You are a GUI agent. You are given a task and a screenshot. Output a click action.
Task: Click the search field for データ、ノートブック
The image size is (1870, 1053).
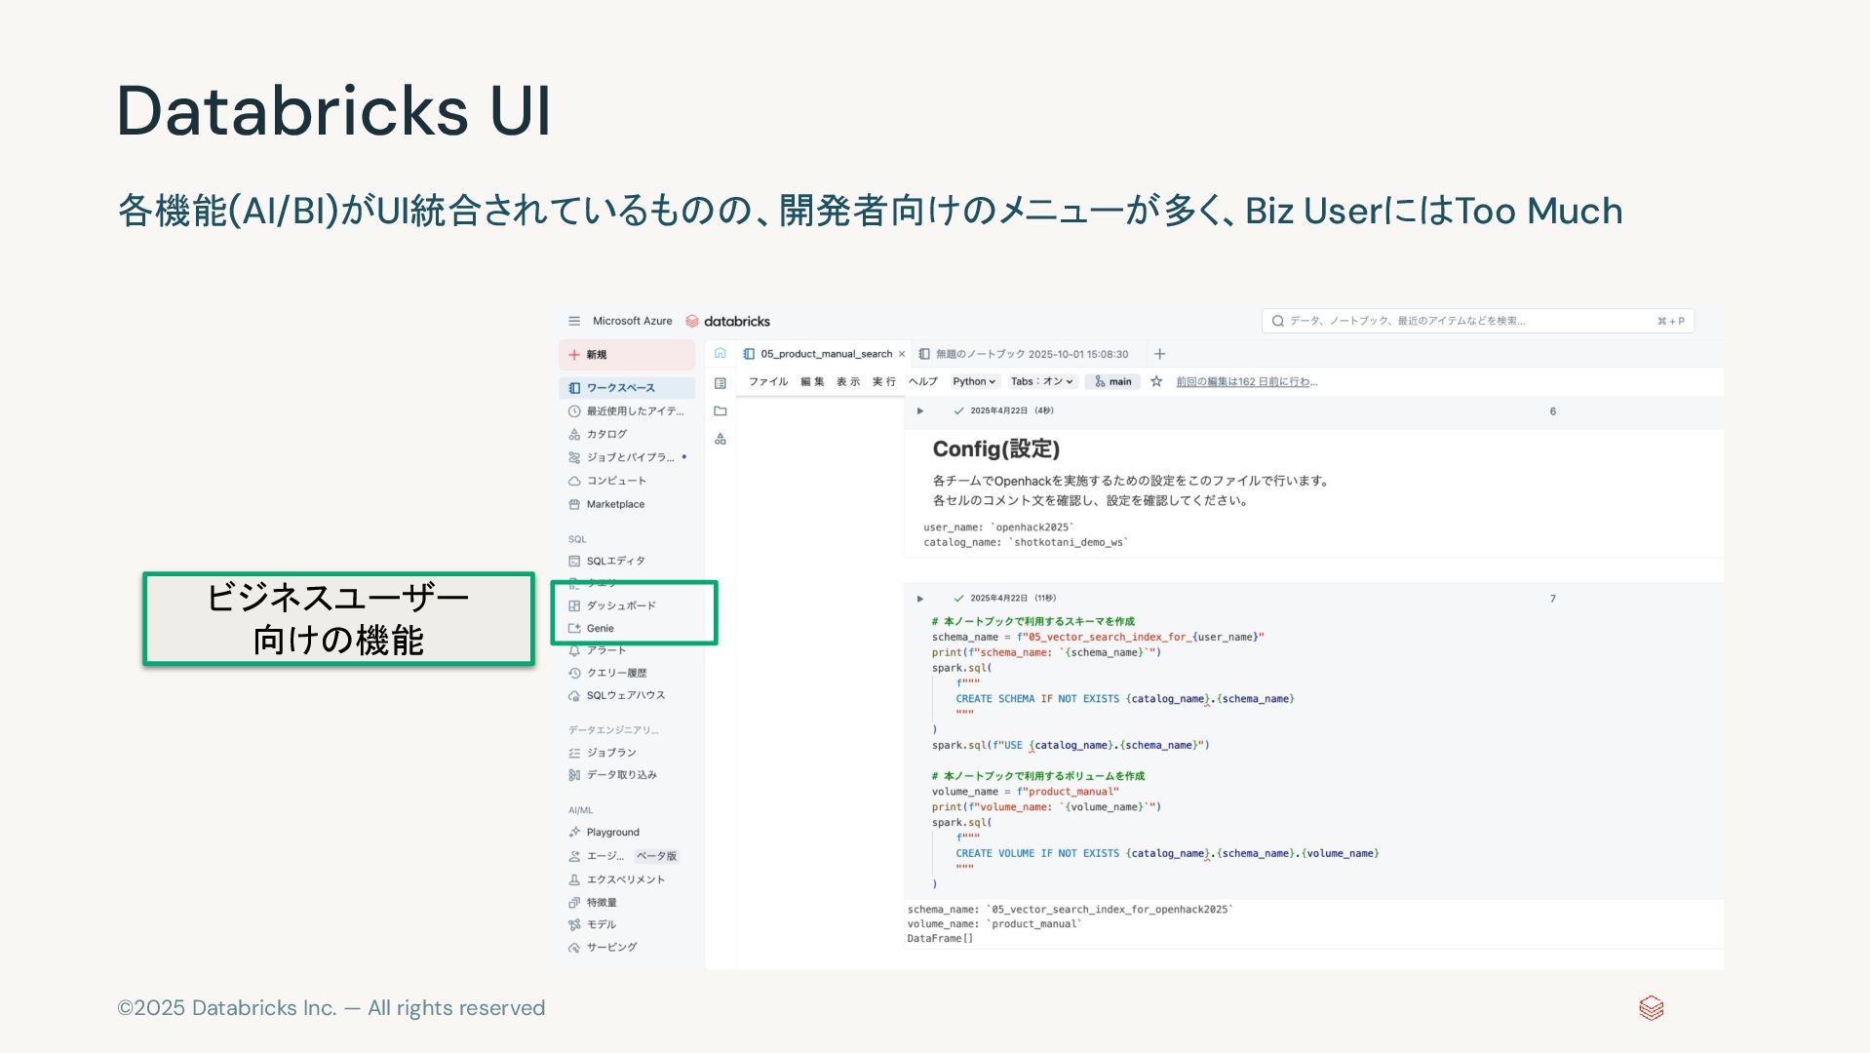pos(1478,321)
